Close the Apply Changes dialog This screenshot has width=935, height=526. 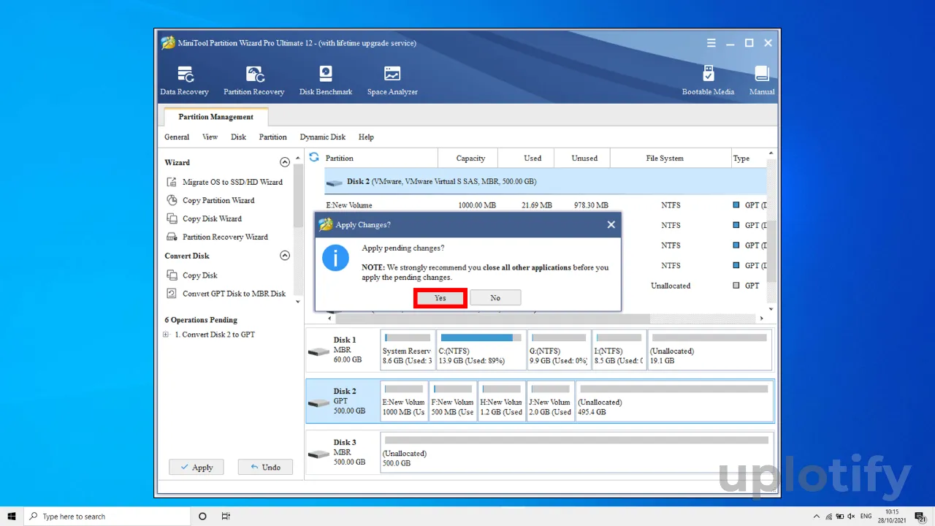click(611, 225)
